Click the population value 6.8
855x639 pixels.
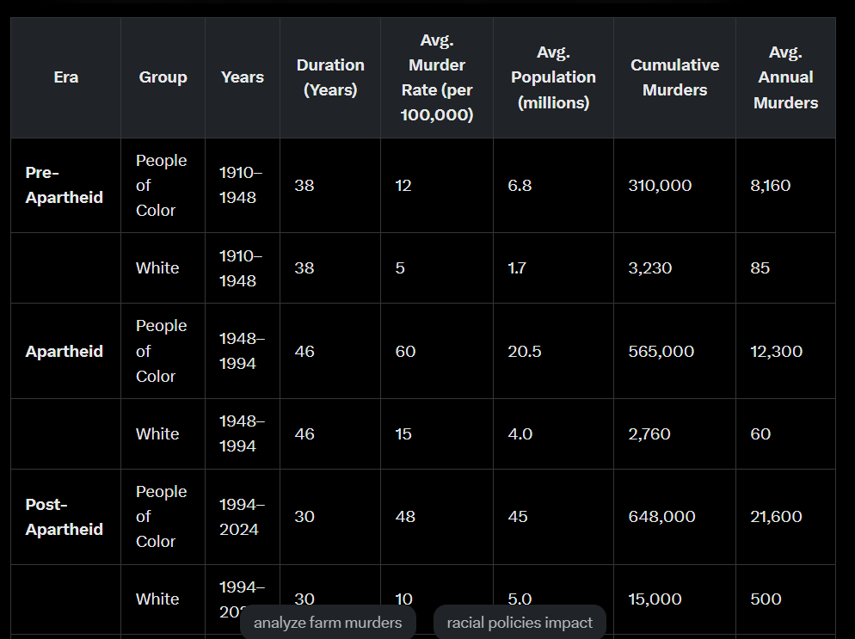coord(520,186)
